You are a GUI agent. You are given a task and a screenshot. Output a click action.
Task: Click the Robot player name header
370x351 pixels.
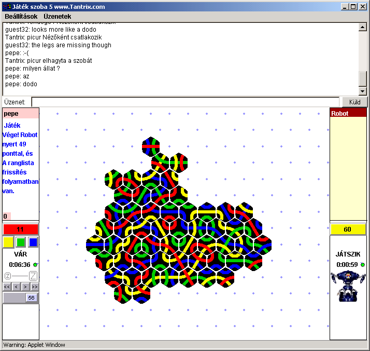pyautogui.click(x=348, y=113)
